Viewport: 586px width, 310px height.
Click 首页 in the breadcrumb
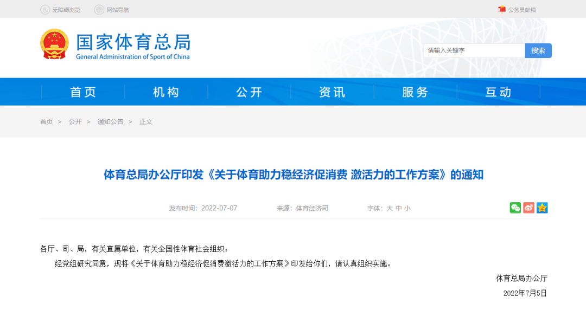(46, 122)
